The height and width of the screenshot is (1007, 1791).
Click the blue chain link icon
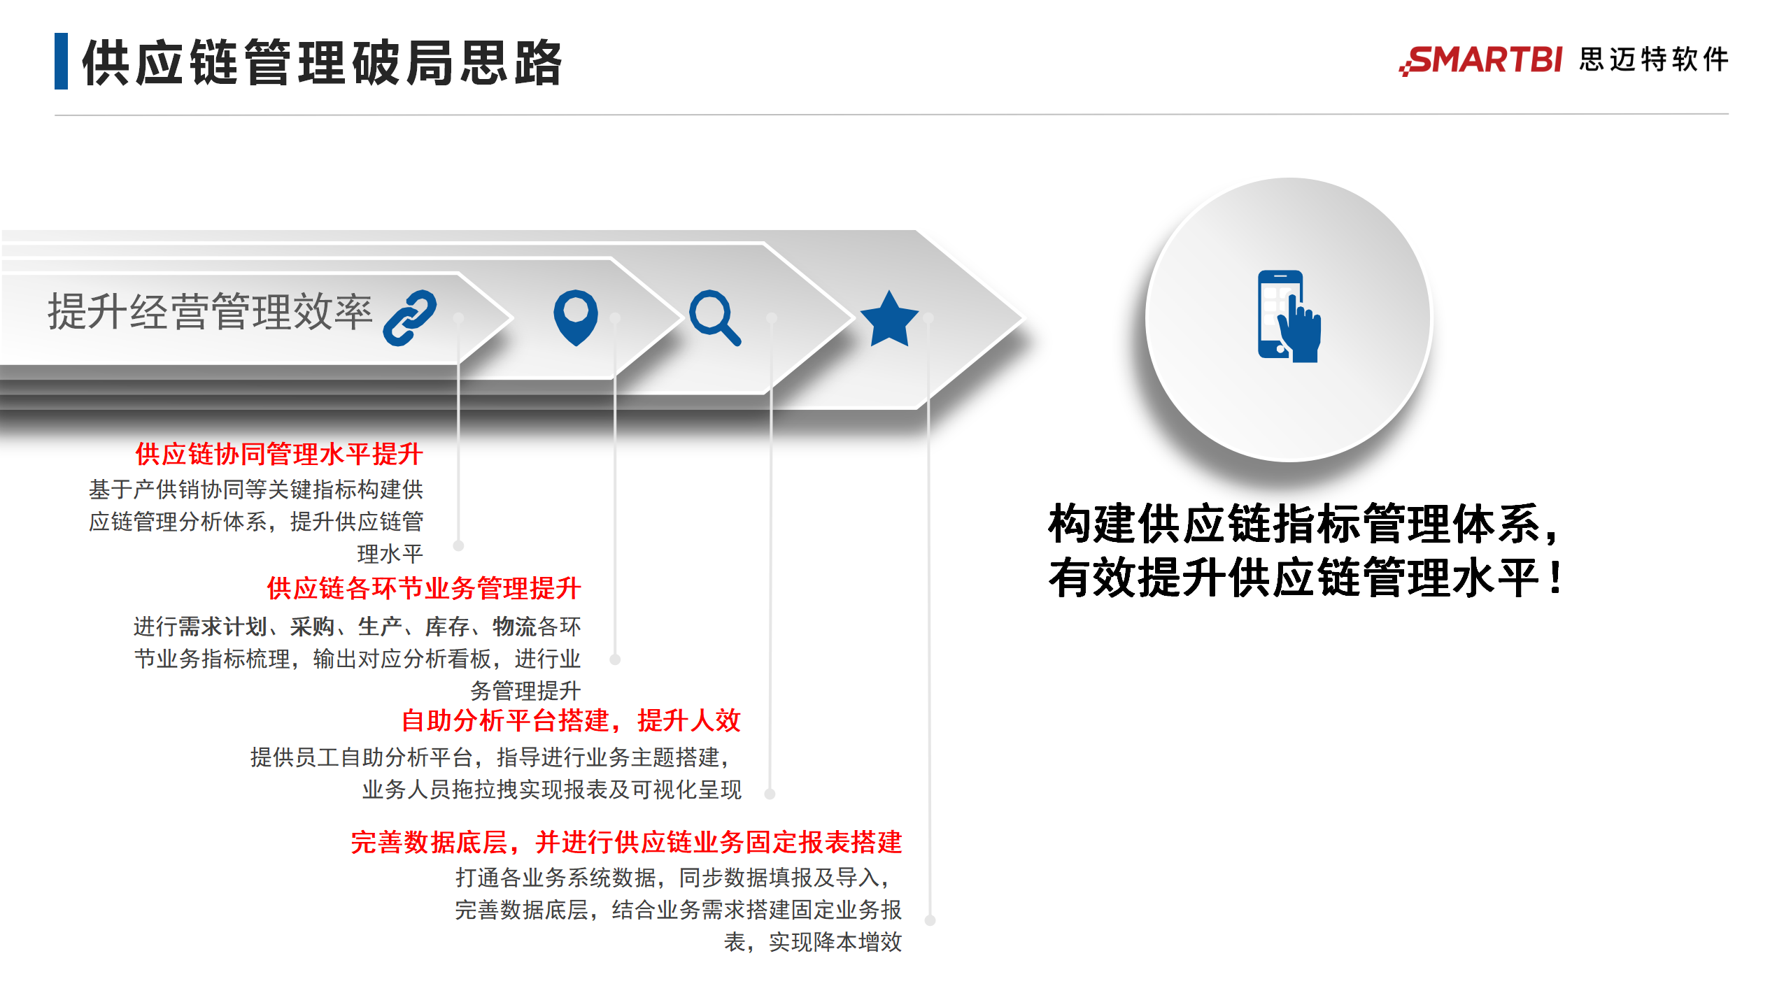(x=410, y=318)
